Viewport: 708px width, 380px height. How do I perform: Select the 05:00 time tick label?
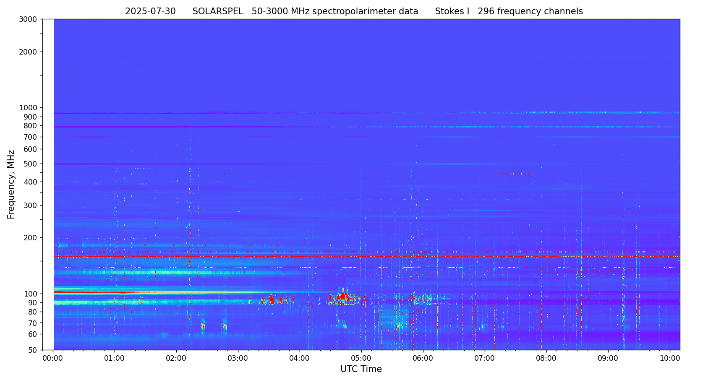click(x=361, y=359)
